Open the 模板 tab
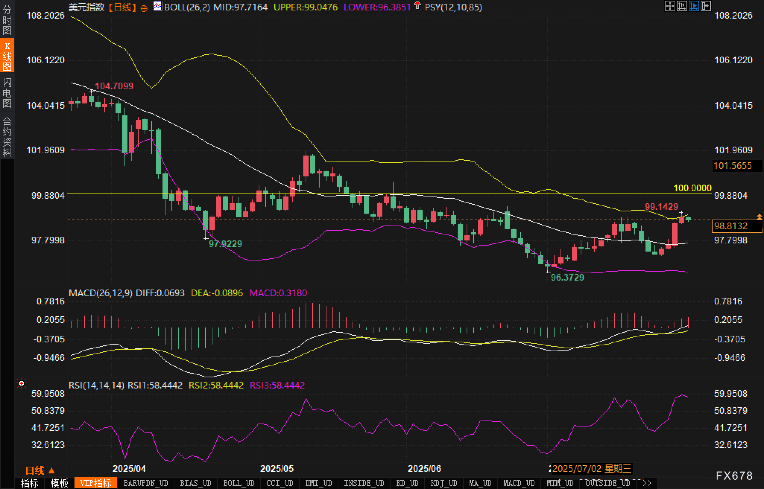764x489 pixels. tap(59, 483)
